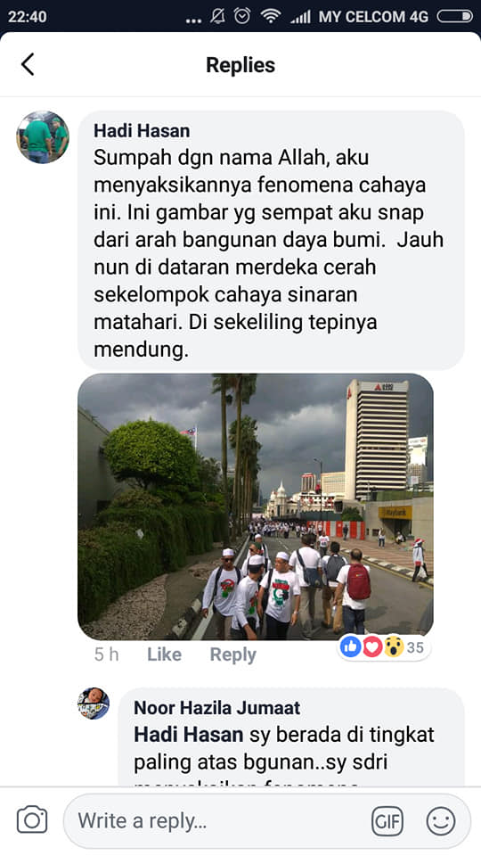Image resolution: width=481 pixels, height=856 pixels.
Task: Open Hadi Hasan's name link
Action: coord(142,131)
